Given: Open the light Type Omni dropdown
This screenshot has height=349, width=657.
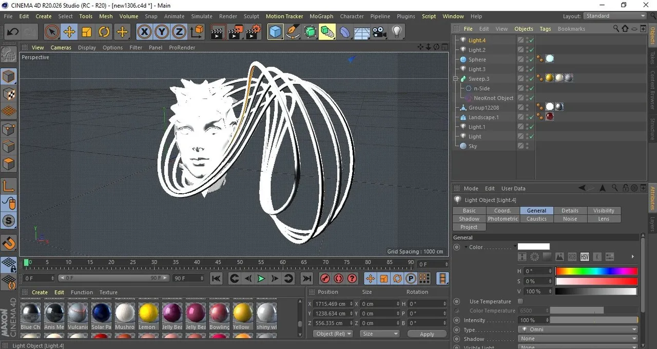Looking at the screenshot, I should [578, 330].
